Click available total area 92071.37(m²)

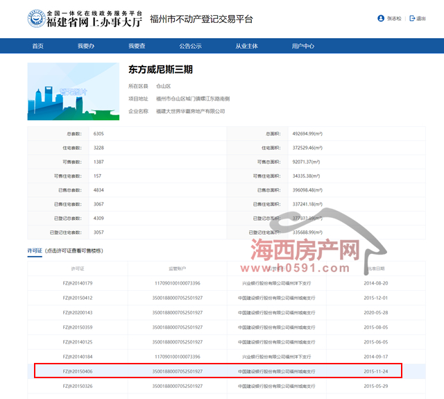coord(306,162)
